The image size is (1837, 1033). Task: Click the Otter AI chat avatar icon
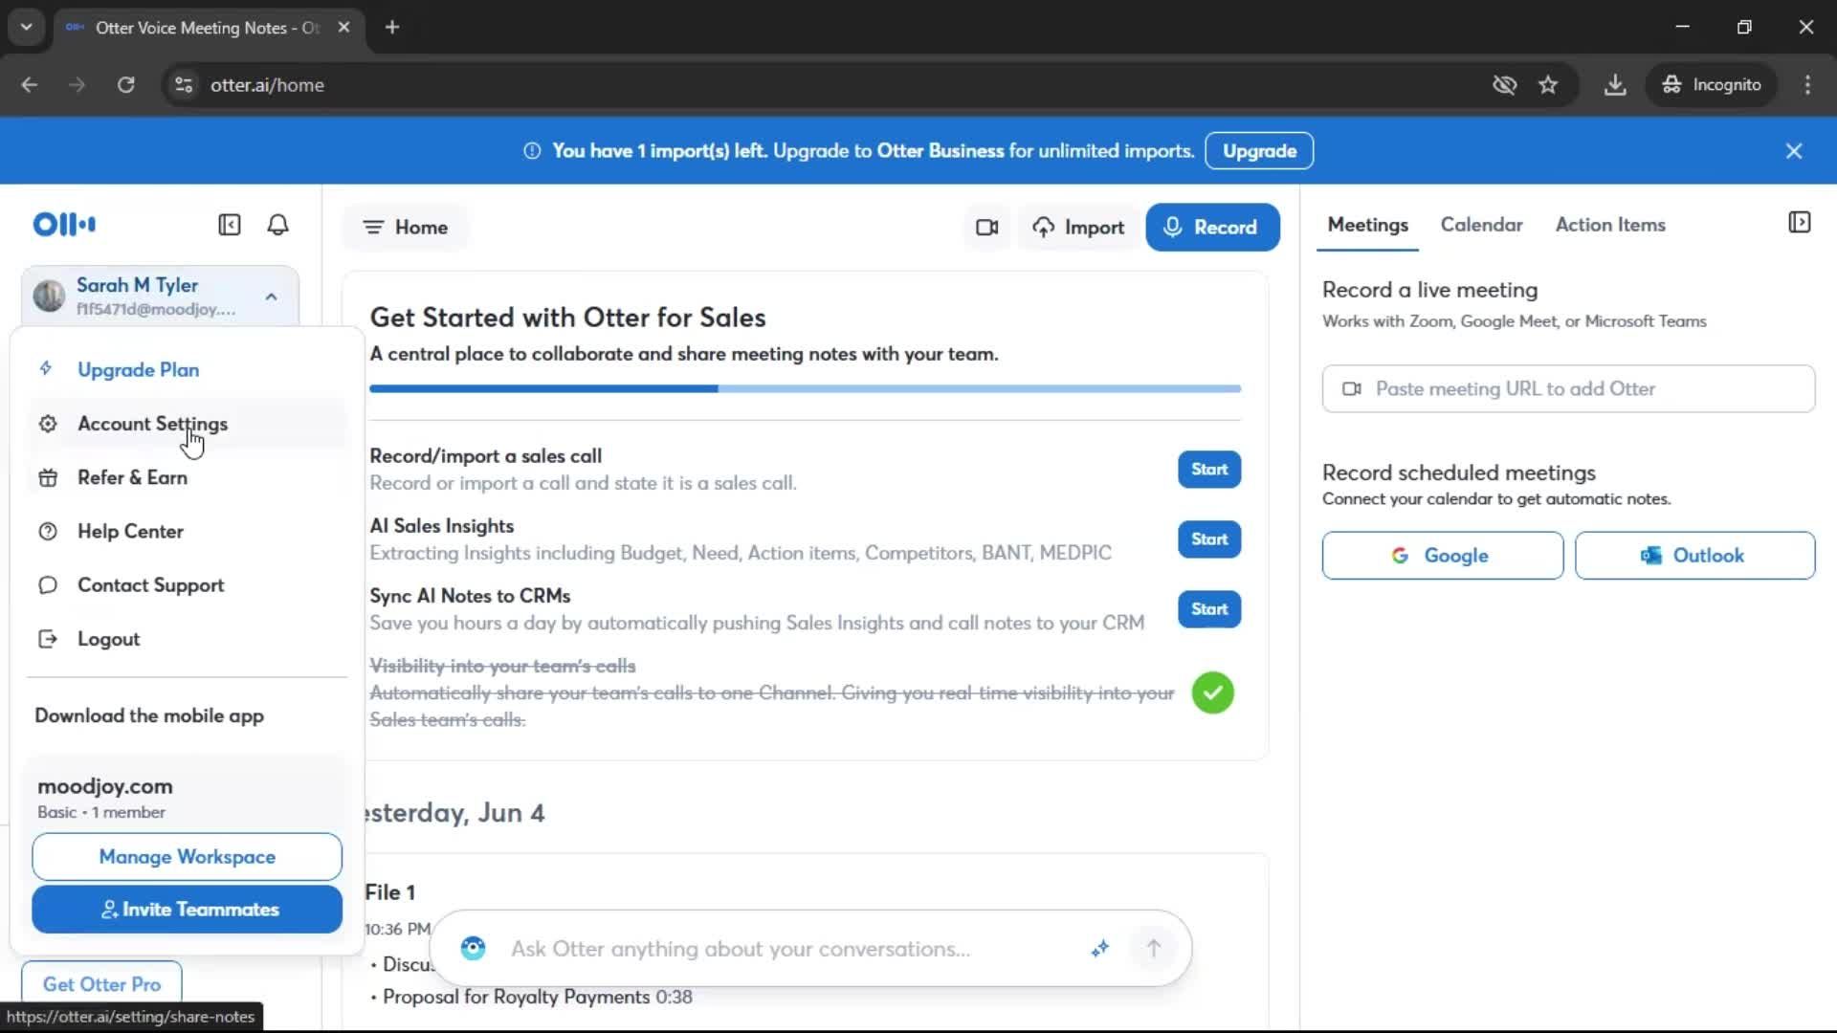coord(473,948)
